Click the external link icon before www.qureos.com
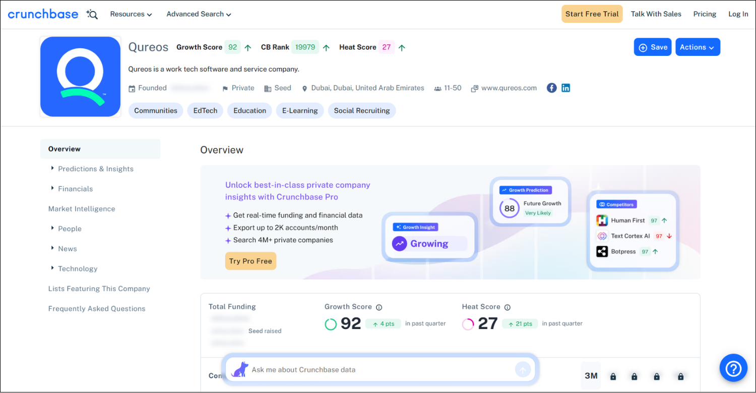 tap(474, 89)
